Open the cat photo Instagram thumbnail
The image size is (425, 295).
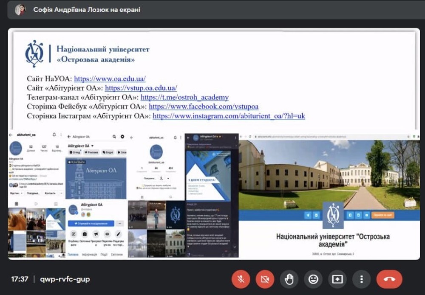point(17,219)
